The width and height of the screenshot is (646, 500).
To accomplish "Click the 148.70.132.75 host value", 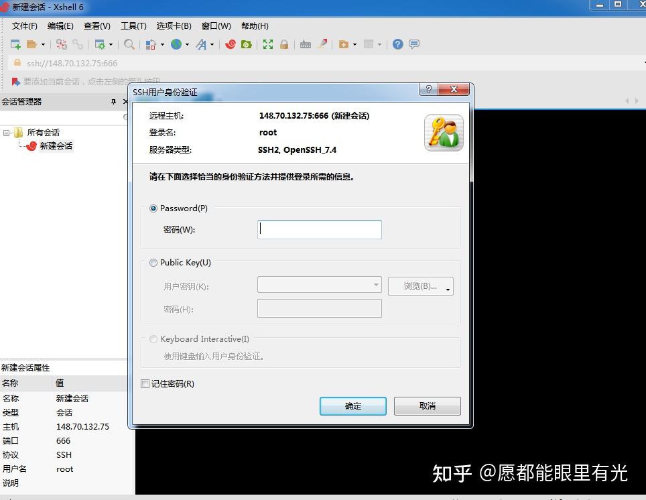I will [x=83, y=427].
